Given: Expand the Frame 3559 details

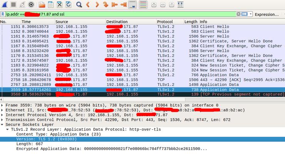Looking at the screenshot, I should 3,105.
